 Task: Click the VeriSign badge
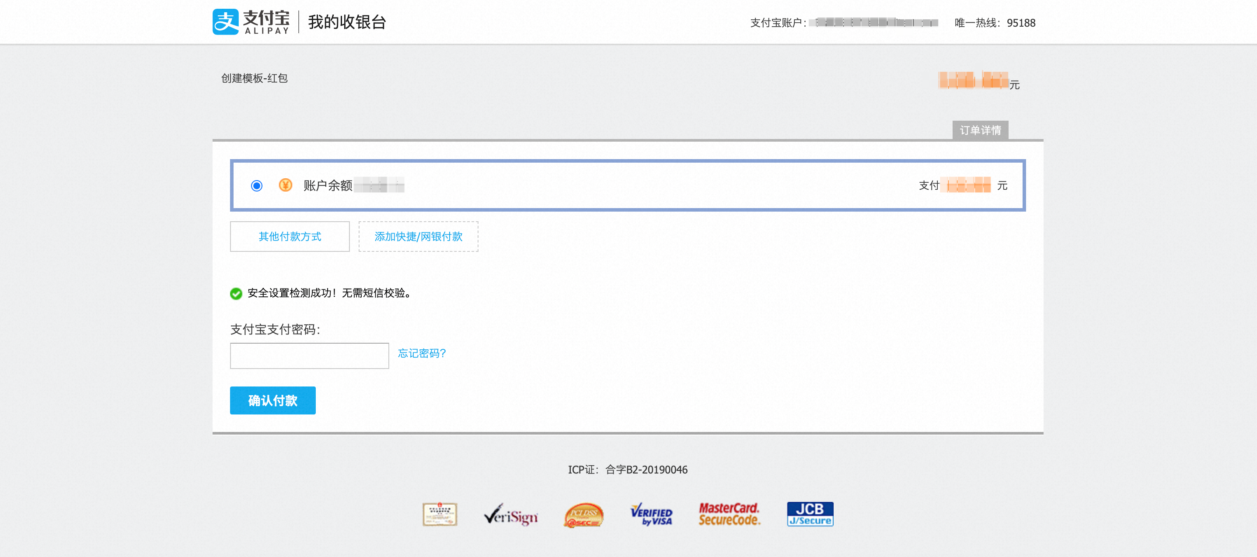[511, 515]
